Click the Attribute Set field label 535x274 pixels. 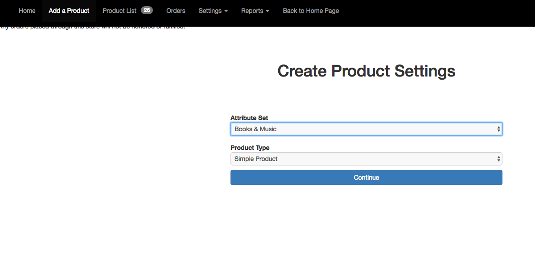[x=249, y=118]
